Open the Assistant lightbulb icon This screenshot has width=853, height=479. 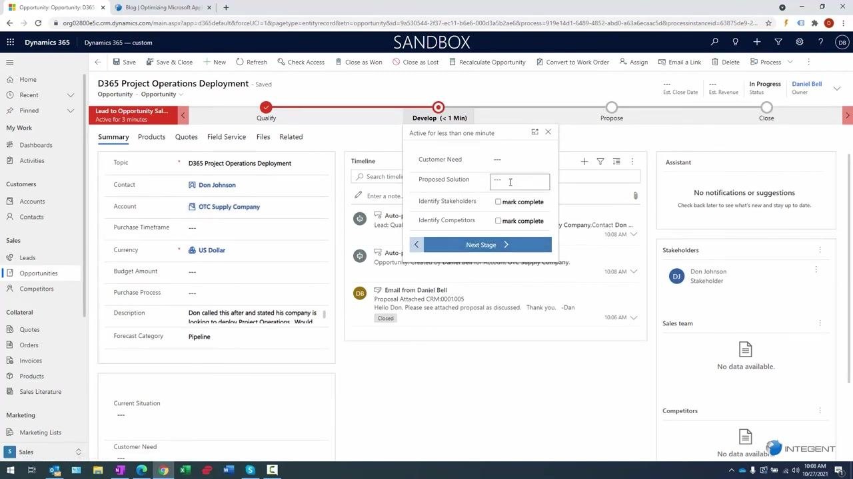pos(736,42)
